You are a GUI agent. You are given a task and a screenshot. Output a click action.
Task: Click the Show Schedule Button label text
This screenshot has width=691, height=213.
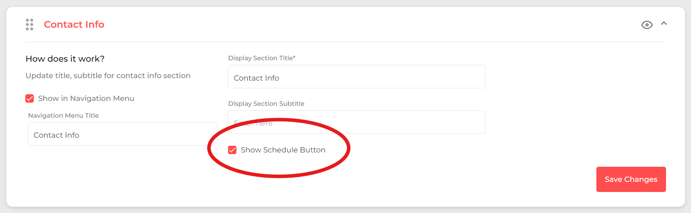click(x=283, y=150)
